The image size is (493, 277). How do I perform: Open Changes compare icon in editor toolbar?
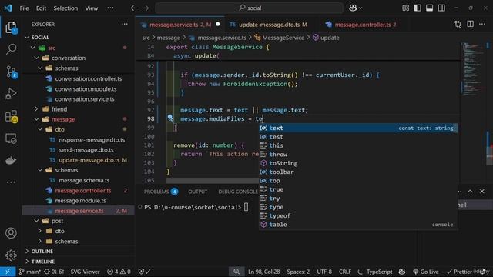click(x=458, y=25)
